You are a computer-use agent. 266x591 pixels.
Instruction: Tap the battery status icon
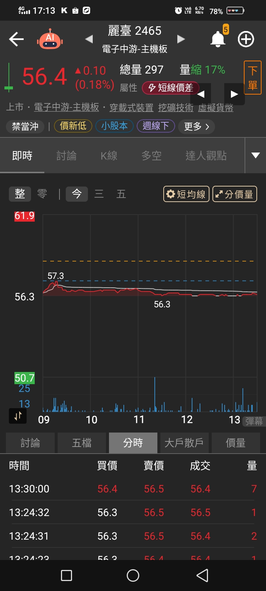coord(235,11)
